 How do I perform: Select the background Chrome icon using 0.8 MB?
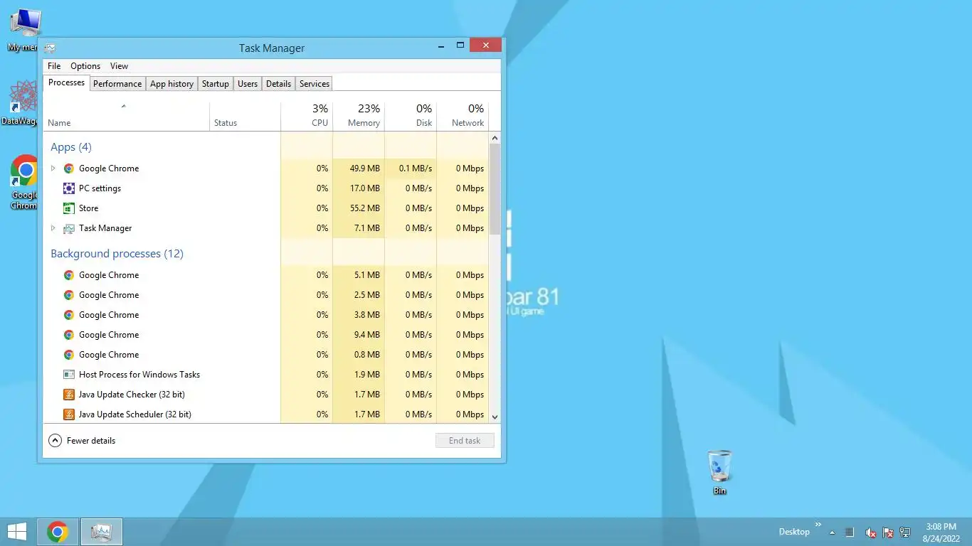tap(69, 355)
